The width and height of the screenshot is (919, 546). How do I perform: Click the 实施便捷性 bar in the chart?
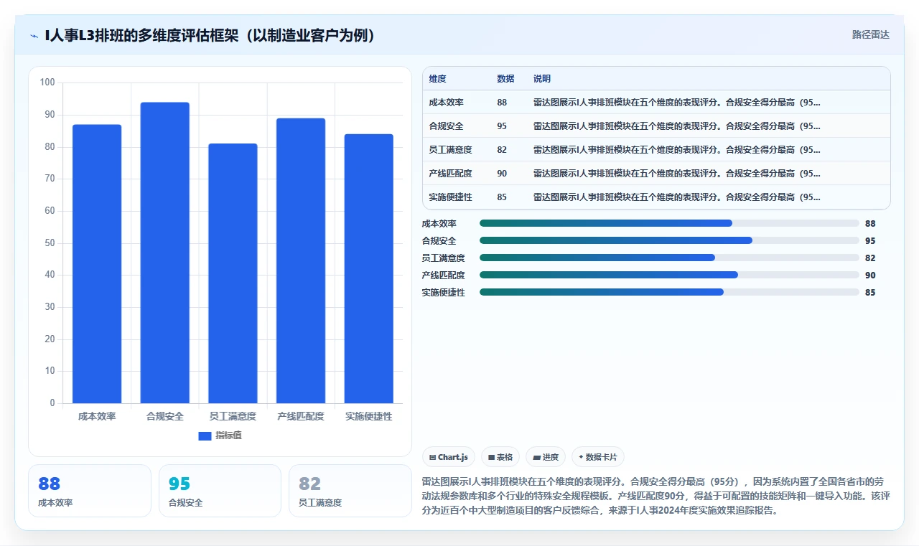[368, 268]
